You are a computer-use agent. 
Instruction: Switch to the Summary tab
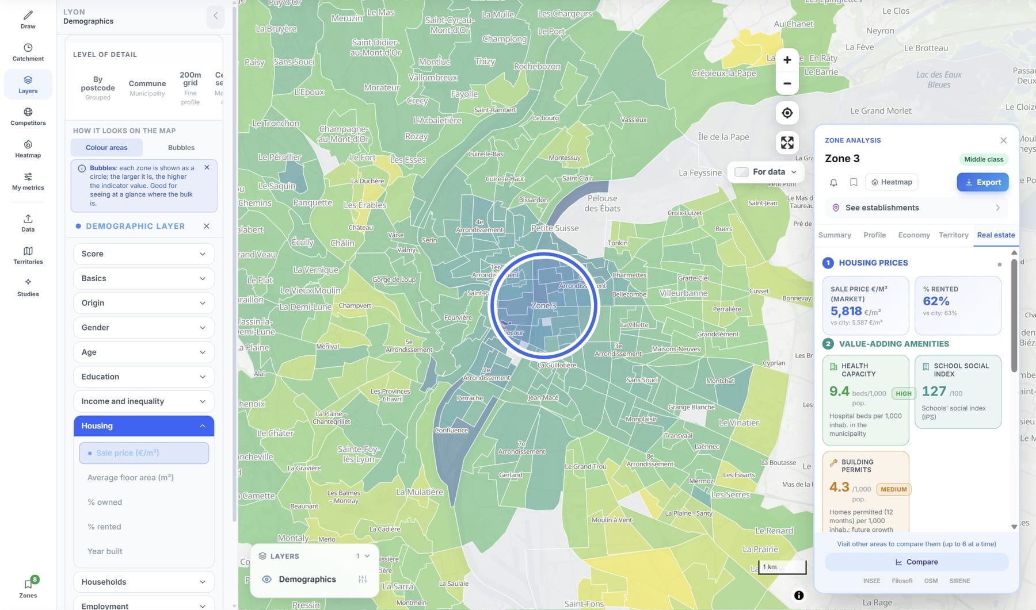[835, 235]
